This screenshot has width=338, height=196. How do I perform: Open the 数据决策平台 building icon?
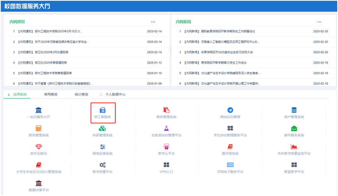tap(39, 183)
